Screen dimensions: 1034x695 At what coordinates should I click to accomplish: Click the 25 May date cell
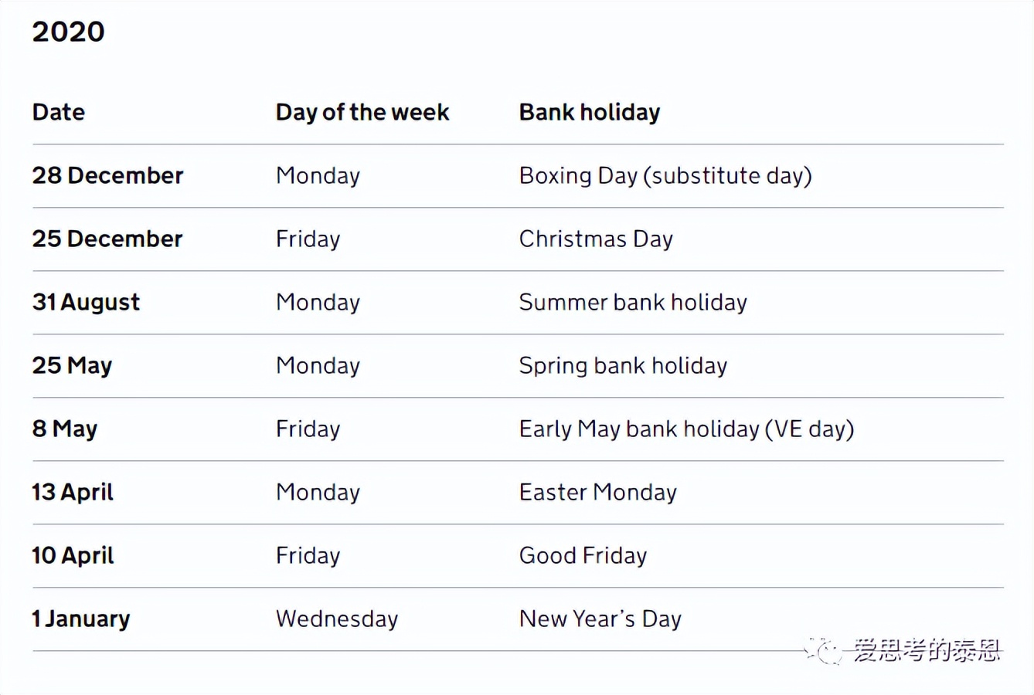(x=72, y=366)
